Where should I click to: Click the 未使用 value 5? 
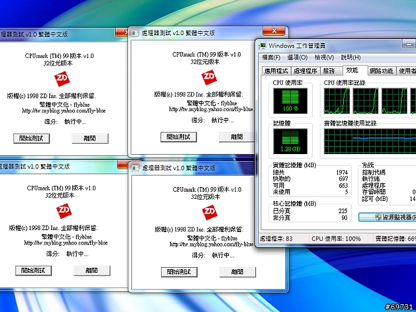(x=346, y=192)
